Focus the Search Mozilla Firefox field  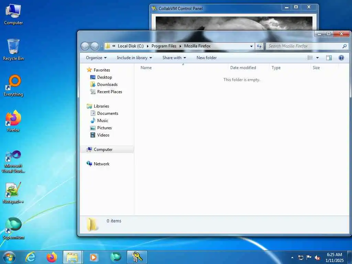(x=307, y=46)
